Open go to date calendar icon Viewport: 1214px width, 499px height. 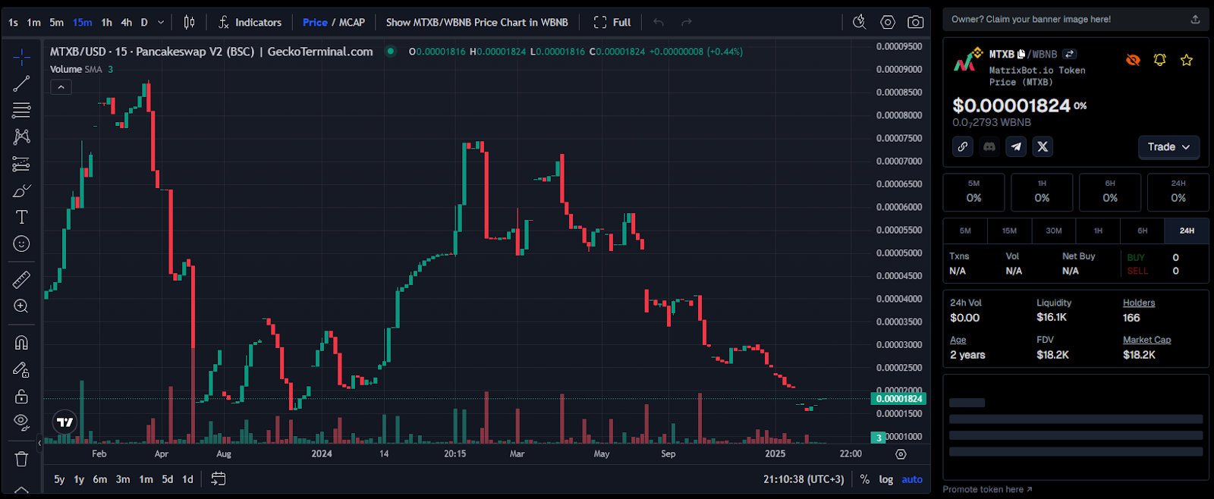[x=219, y=479]
